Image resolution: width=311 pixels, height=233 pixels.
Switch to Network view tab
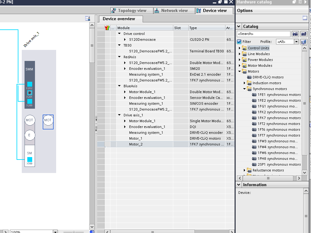(x=171, y=11)
